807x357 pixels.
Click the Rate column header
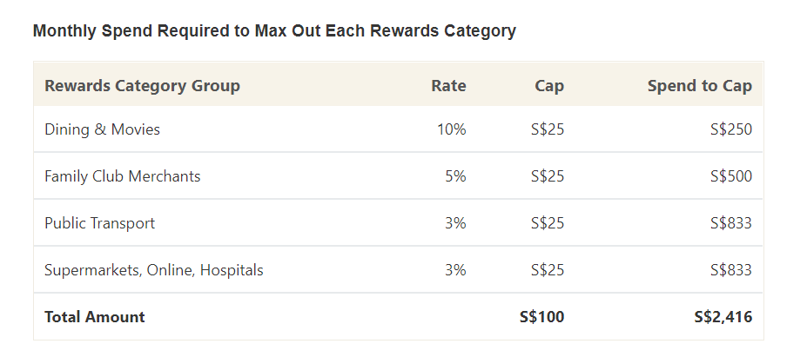448,85
